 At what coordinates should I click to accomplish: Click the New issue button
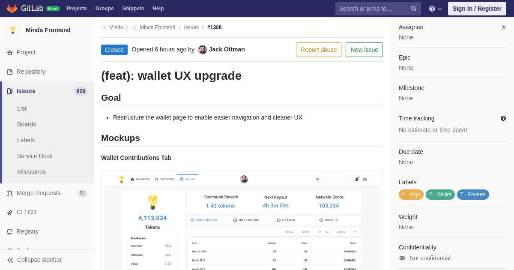[x=364, y=50]
